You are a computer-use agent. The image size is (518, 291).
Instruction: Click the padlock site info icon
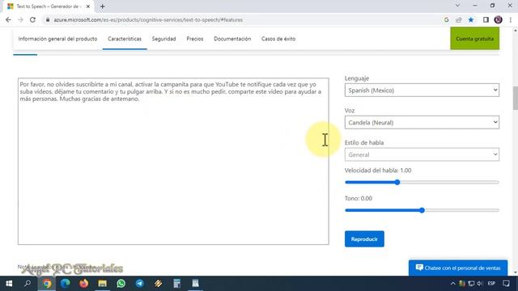tap(48, 19)
